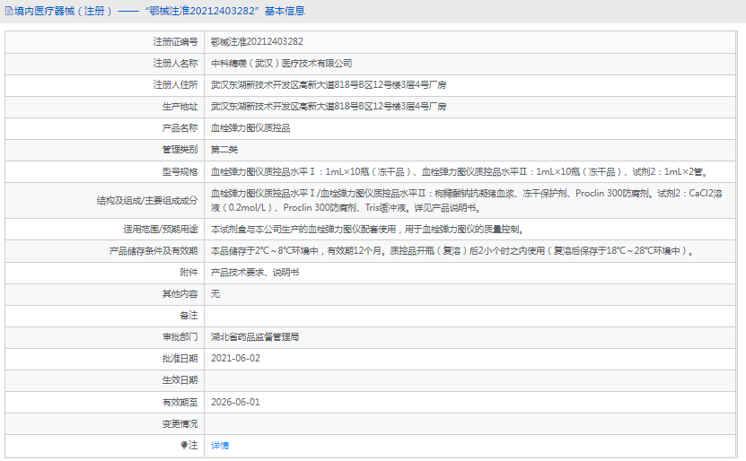Click approving department 湖北省药品监督管理局
The image size is (746, 461).
[x=255, y=337]
